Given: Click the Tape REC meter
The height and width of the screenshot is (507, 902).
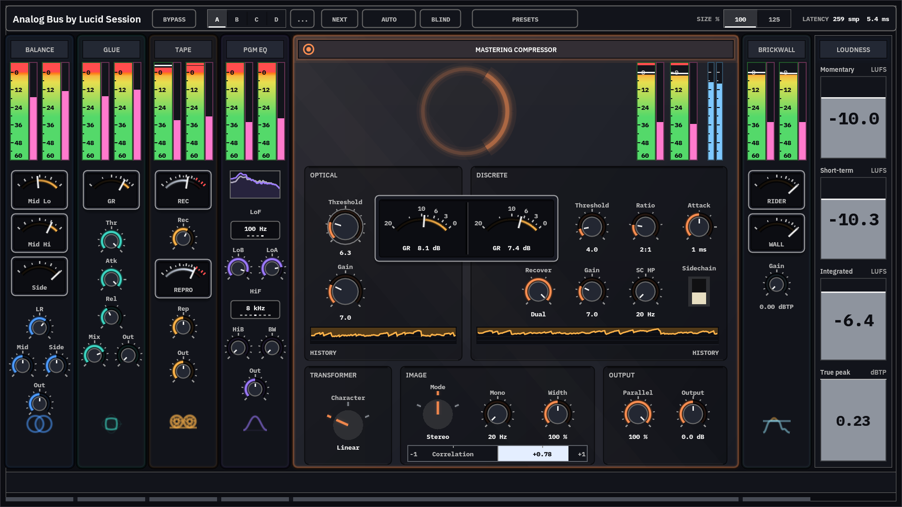Looking at the screenshot, I should click(183, 190).
